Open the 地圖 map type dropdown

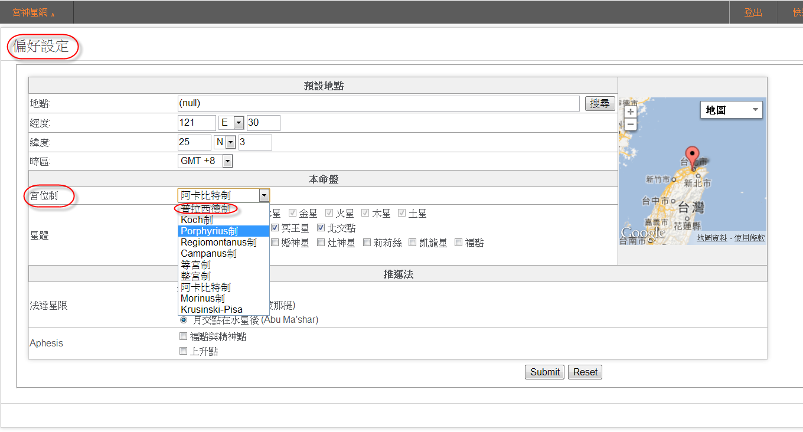(731, 110)
